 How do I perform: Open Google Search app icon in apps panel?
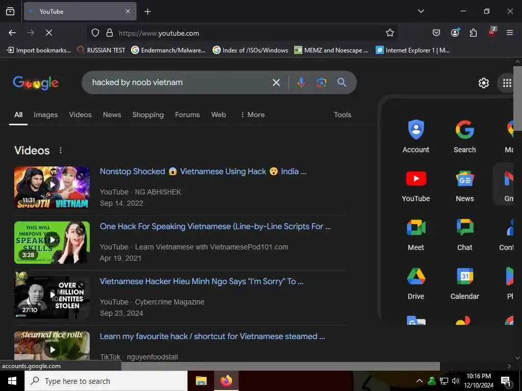point(465,136)
